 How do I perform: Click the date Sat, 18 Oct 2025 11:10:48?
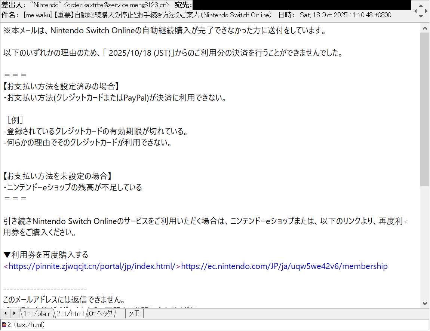pyautogui.click(x=345, y=15)
